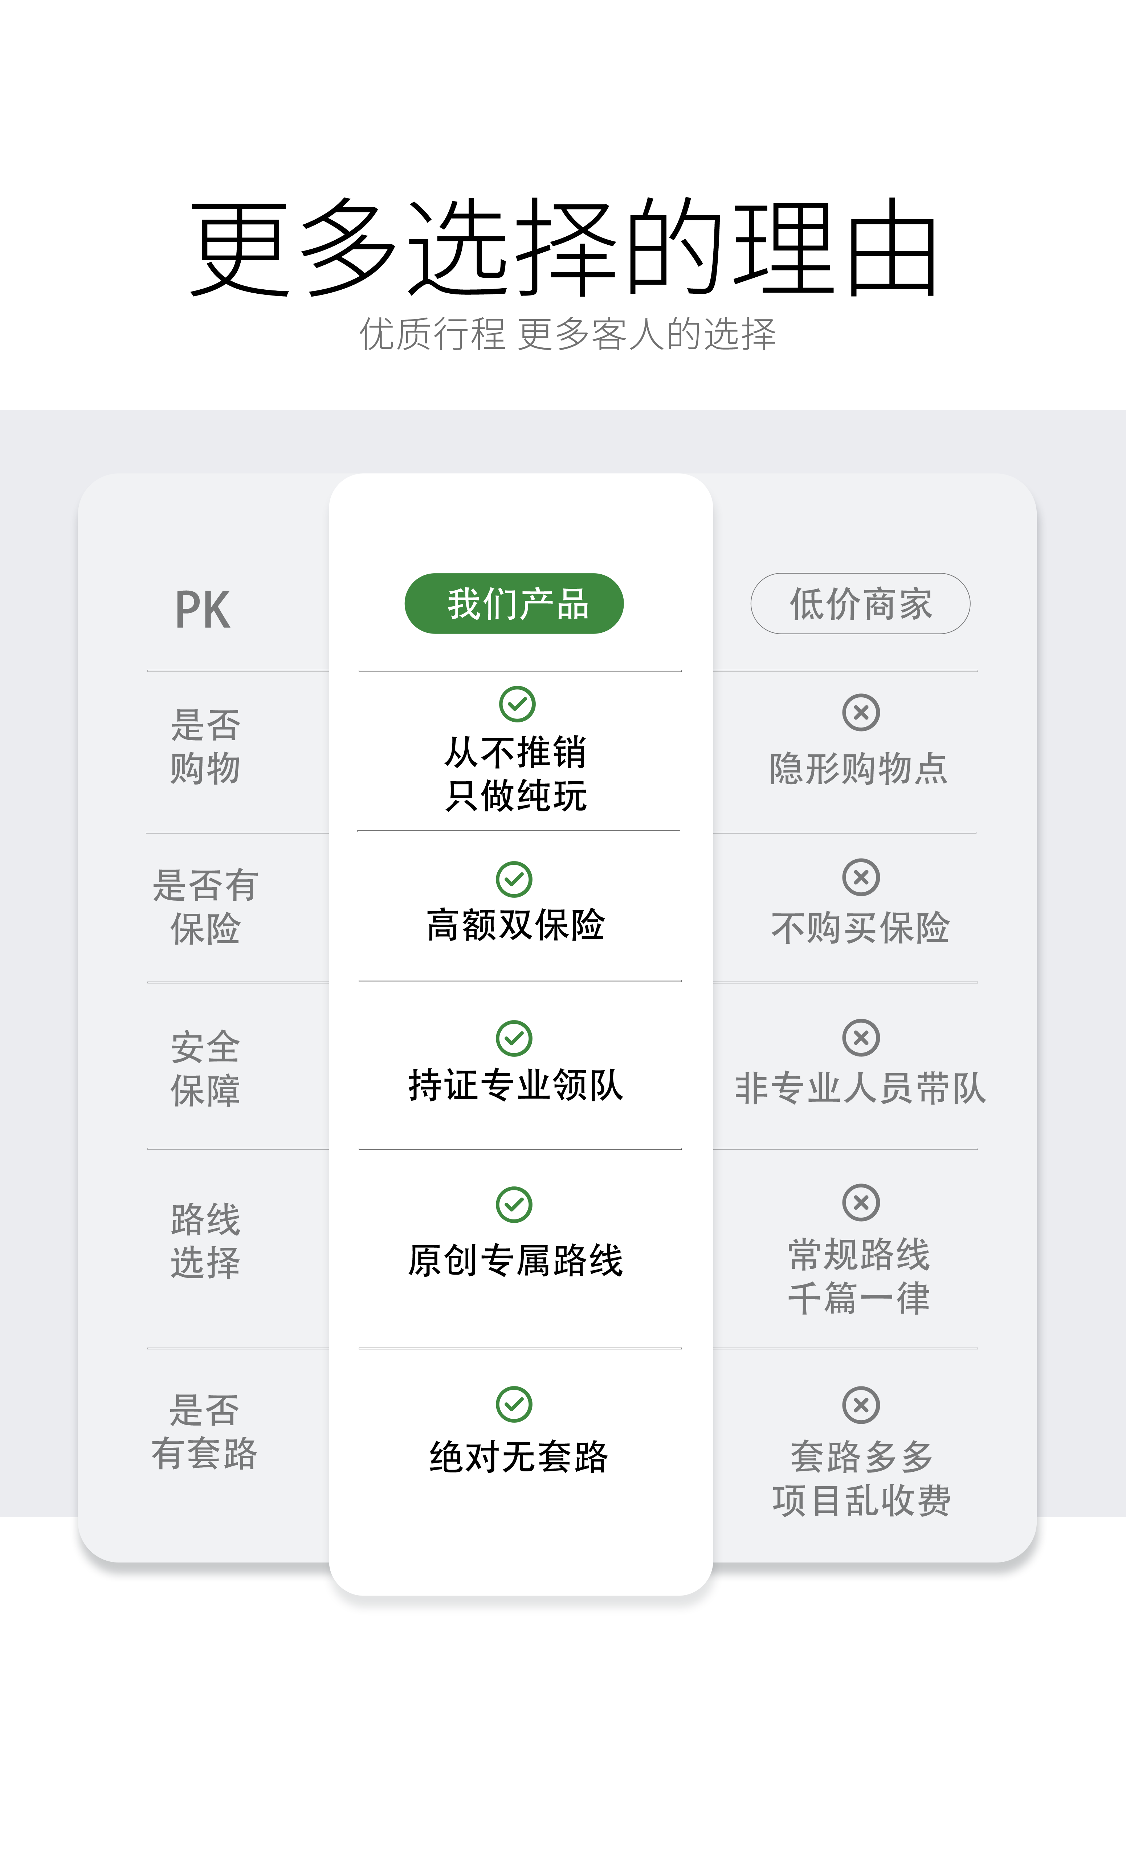
Task: Click the green check above 从不推销
Action: tap(517, 704)
